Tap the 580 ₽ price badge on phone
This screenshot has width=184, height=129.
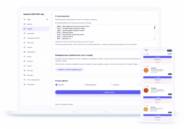click(170, 112)
